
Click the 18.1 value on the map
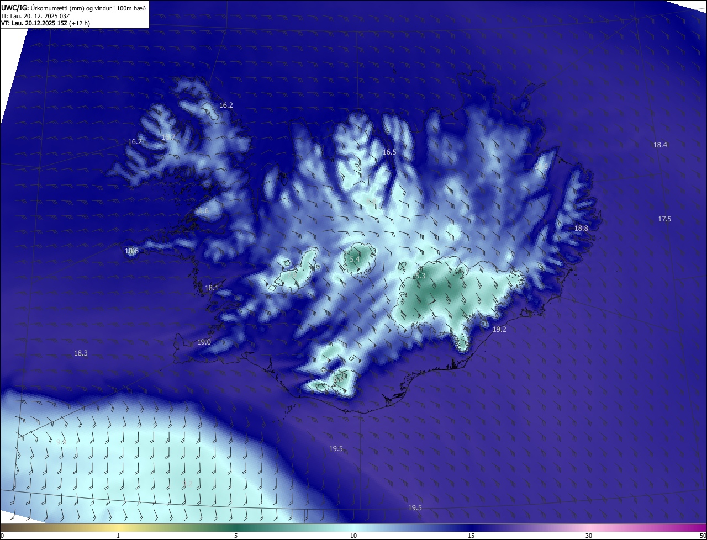pos(212,288)
